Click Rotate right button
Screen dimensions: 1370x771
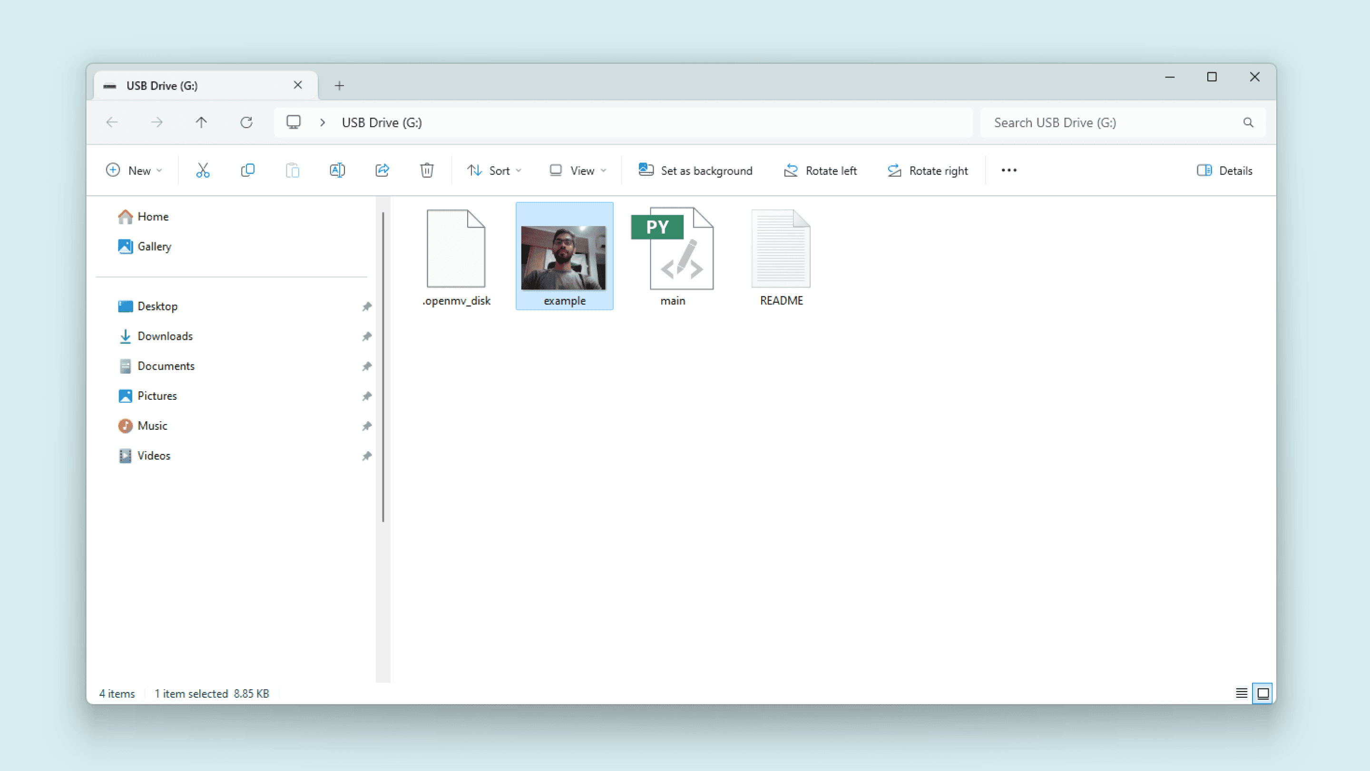coord(928,170)
